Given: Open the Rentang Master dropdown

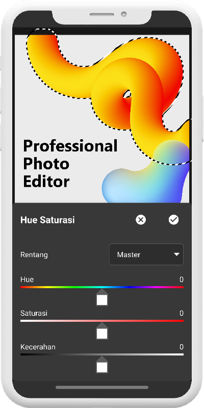Looking at the screenshot, I should click(x=146, y=254).
